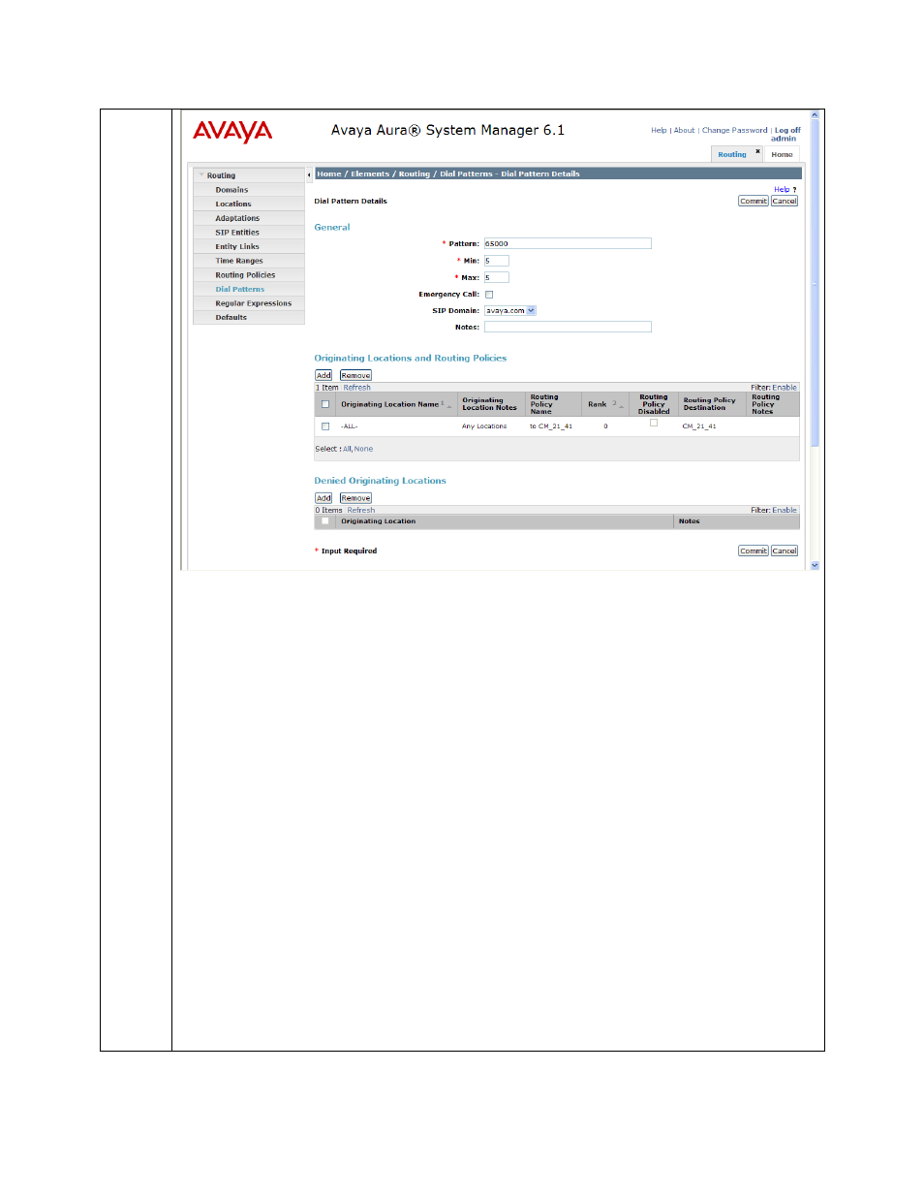Open SIP Entities in the Routing menu

[237, 233]
